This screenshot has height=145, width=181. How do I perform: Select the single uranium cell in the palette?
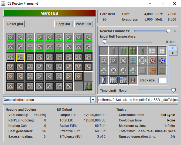114,51
